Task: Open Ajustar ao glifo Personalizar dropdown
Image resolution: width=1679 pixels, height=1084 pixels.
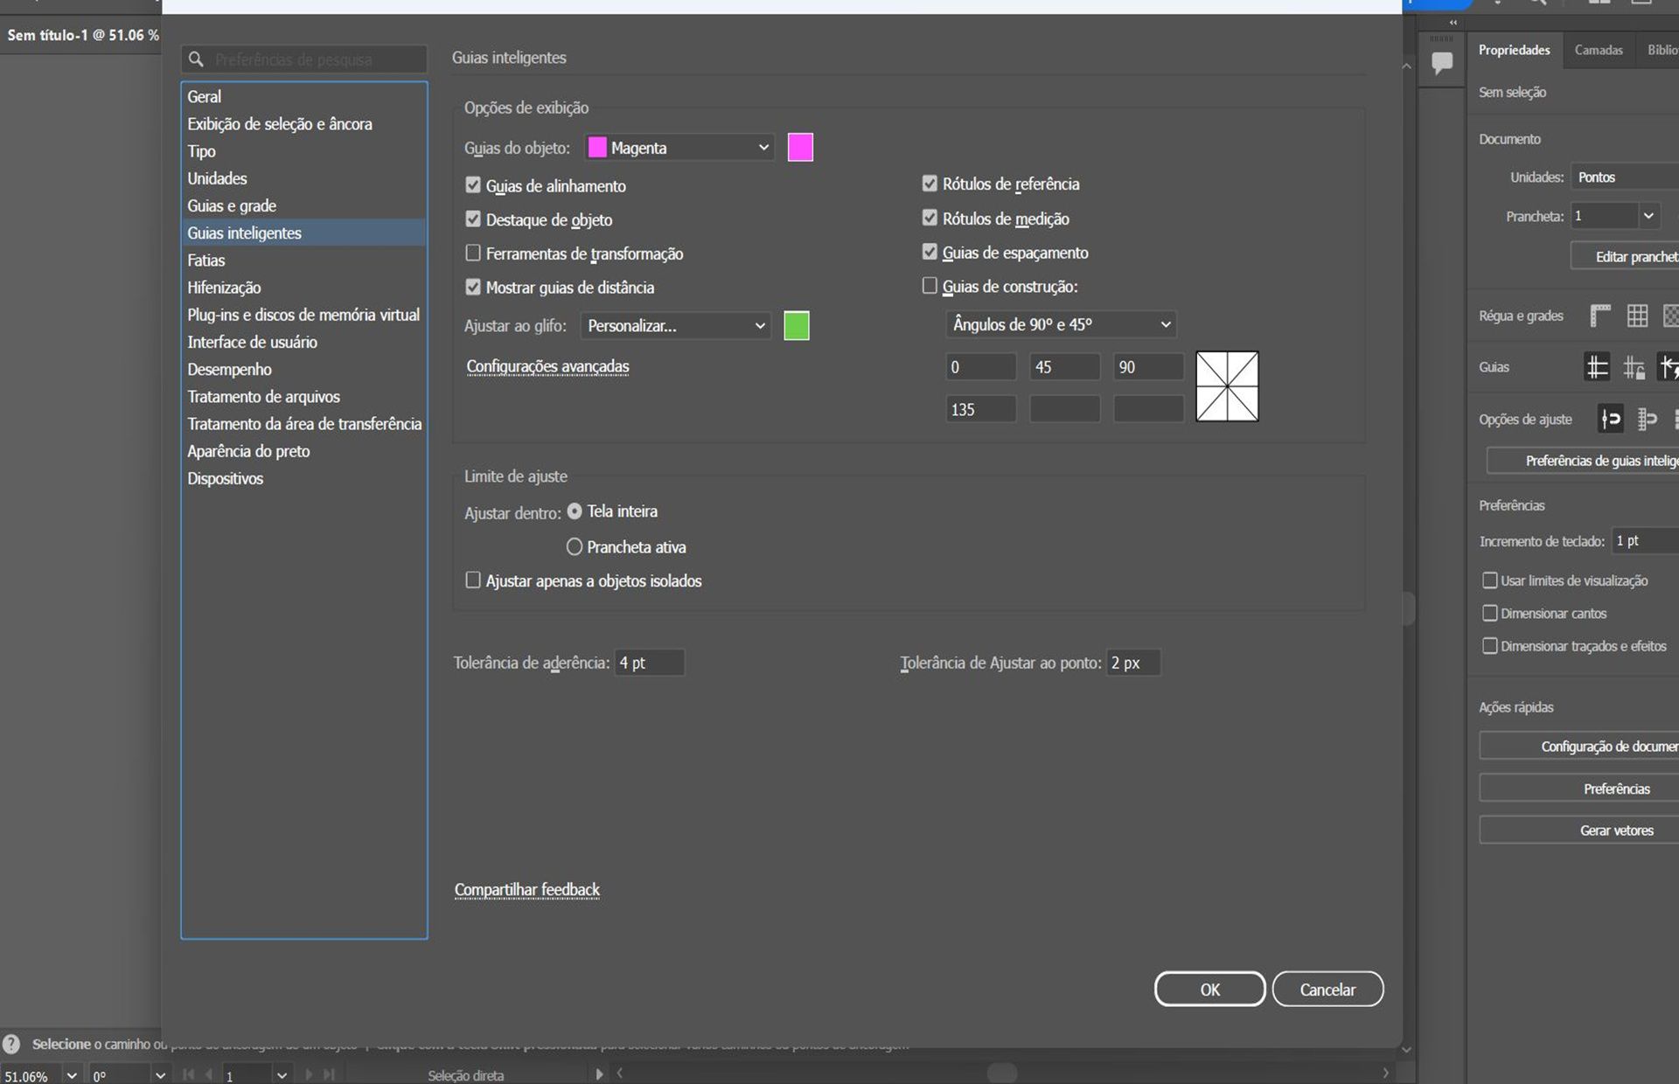Action: [676, 326]
